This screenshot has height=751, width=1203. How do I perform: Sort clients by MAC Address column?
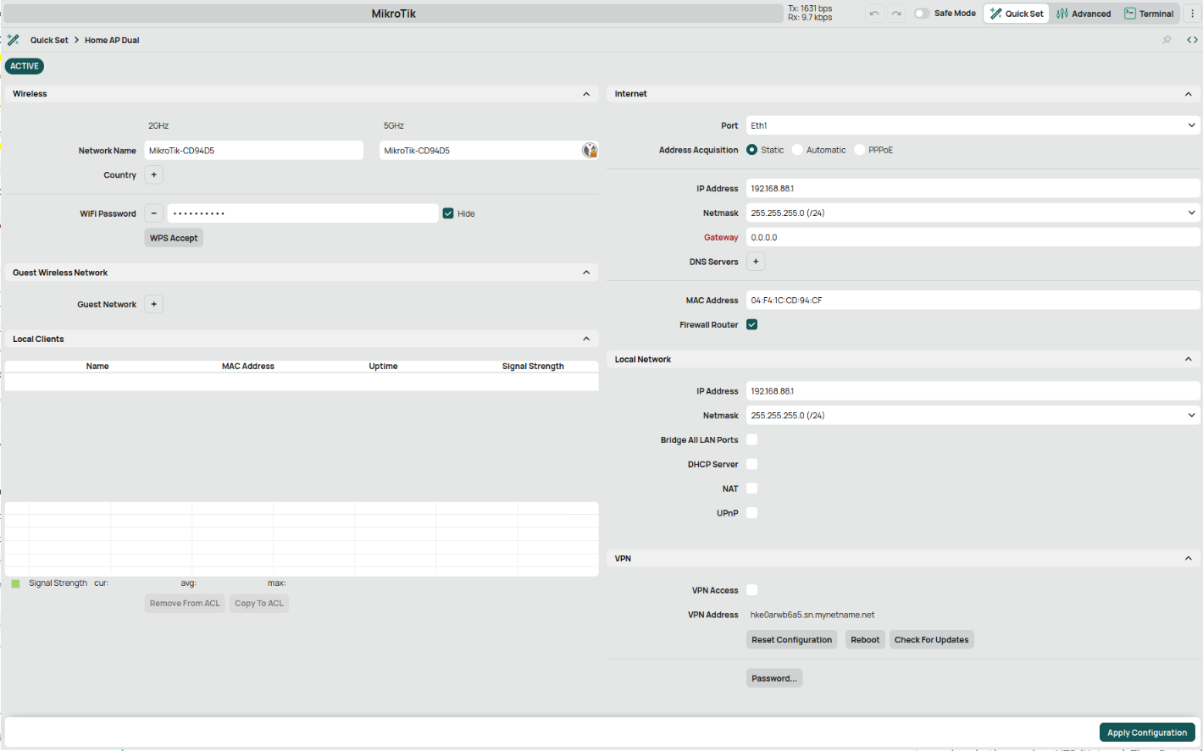tap(248, 367)
